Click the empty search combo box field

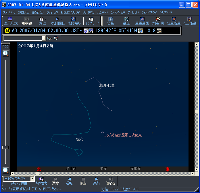(22, 38)
